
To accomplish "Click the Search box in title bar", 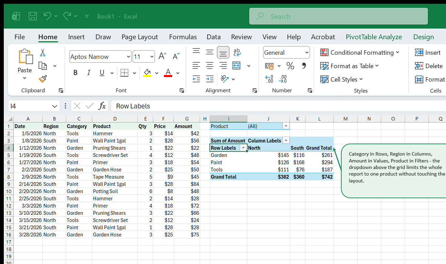I will pyautogui.click(x=338, y=16).
